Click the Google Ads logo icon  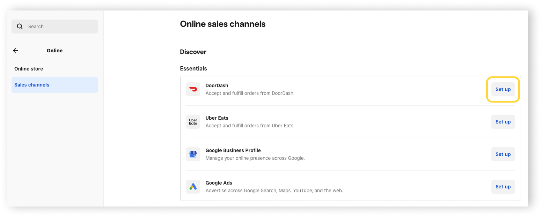193,187
